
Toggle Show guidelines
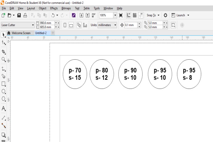(141, 15)
